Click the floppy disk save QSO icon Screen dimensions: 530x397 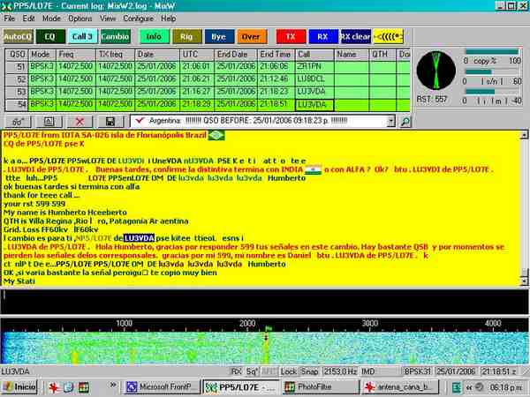point(110,120)
